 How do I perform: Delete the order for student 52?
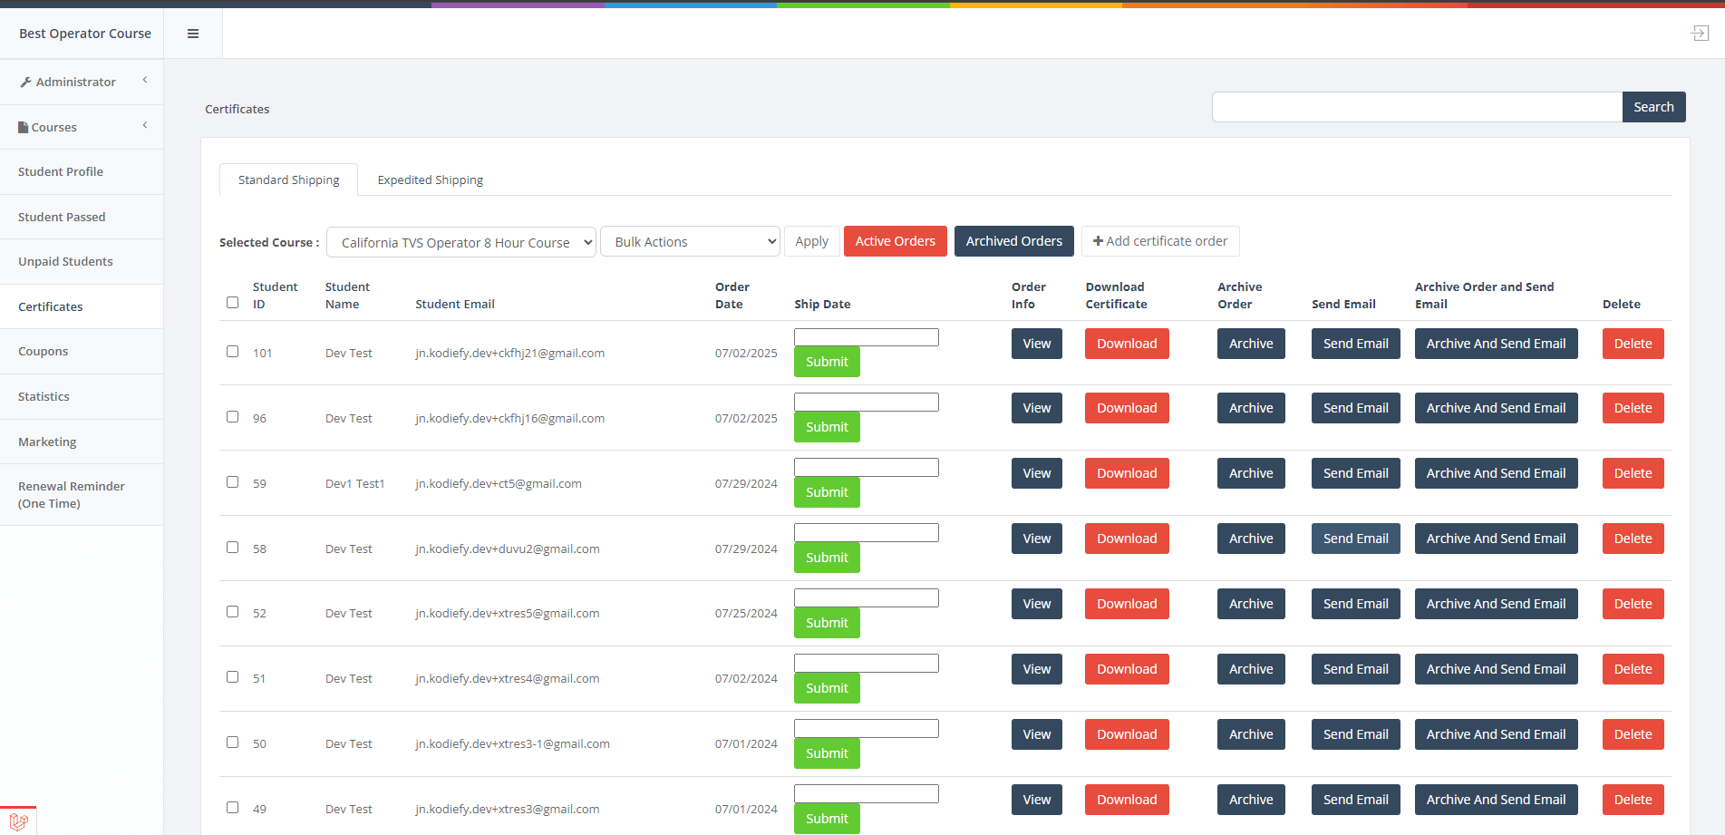pos(1633,604)
